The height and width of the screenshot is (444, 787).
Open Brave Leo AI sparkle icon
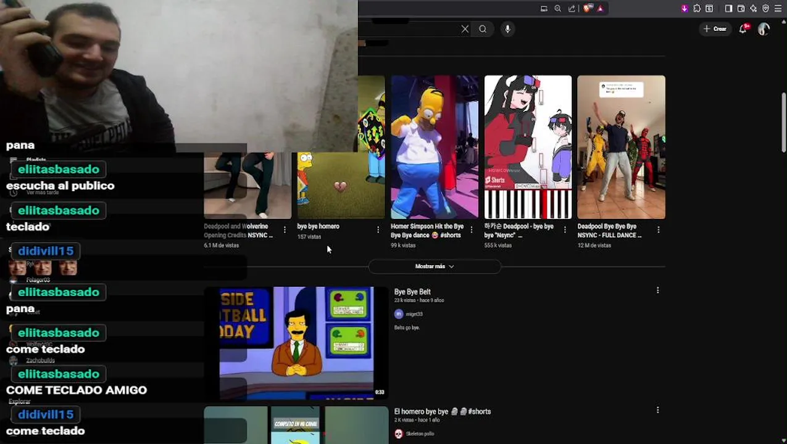tap(754, 9)
